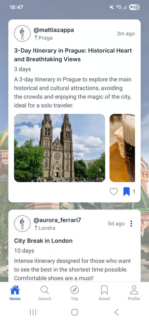Tap the Android back navigation arrow

116,312
